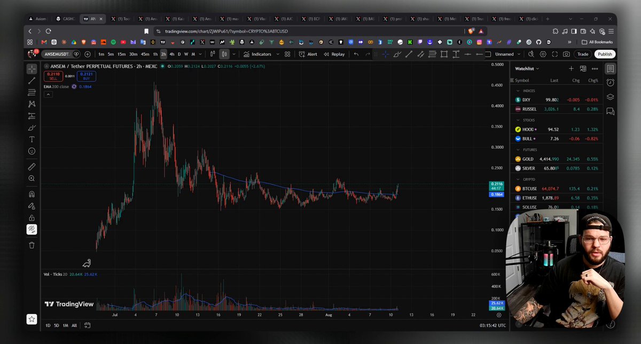Screen dimensions: 641x344
Task: Select the candles chart type icon
Action: (224, 54)
